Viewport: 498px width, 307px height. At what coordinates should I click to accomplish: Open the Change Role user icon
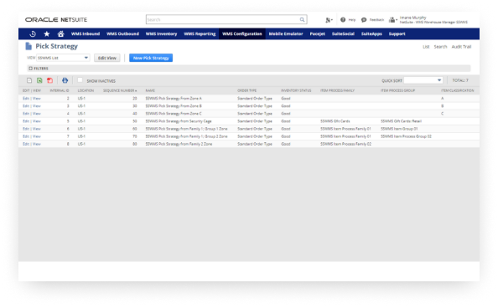[393, 20]
